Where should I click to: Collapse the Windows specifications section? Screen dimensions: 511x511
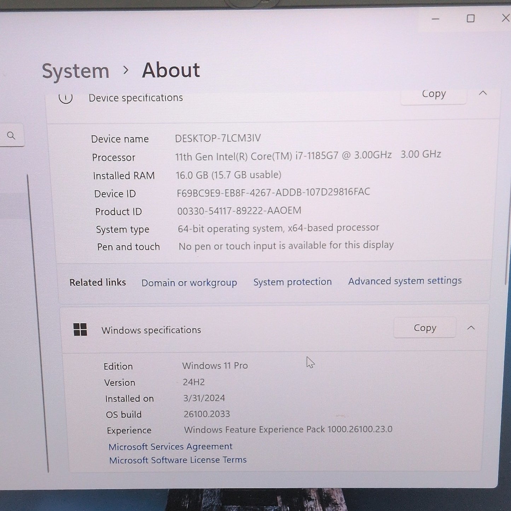click(471, 328)
